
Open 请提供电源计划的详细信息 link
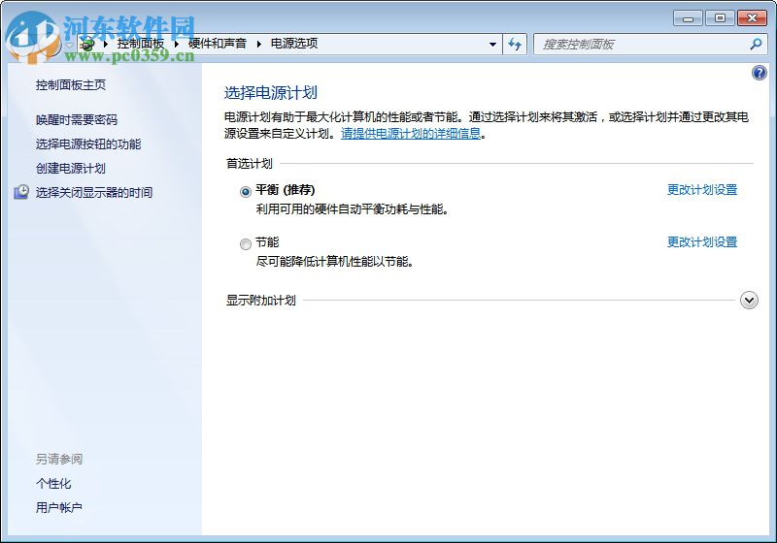411,134
